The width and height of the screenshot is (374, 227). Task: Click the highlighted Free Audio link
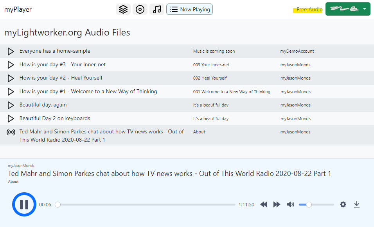tap(309, 10)
